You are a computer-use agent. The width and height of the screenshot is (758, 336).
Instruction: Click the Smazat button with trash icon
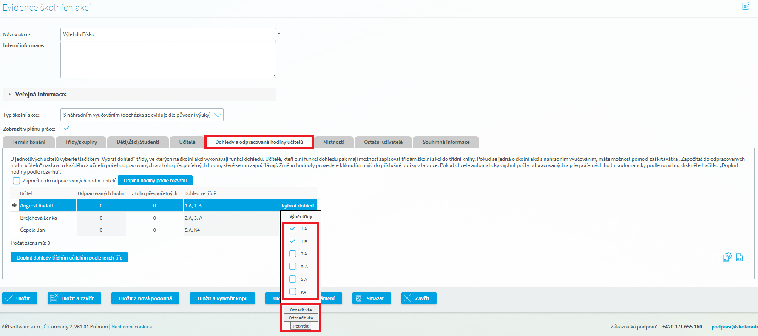coord(371,299)
